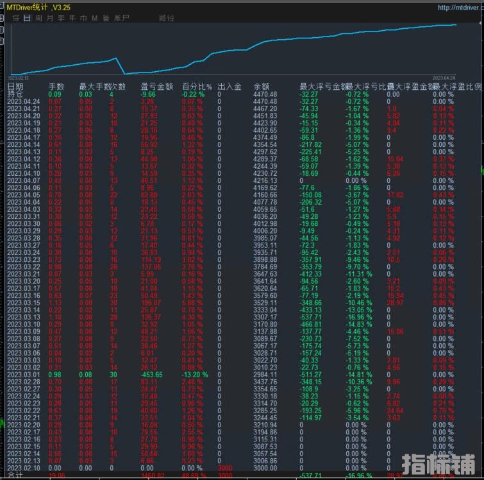Click the balance value 3000.00
The image size is (484, 480).
[x=265, y=468]
